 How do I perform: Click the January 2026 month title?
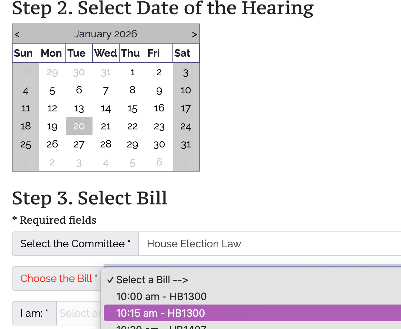[106, 34]
